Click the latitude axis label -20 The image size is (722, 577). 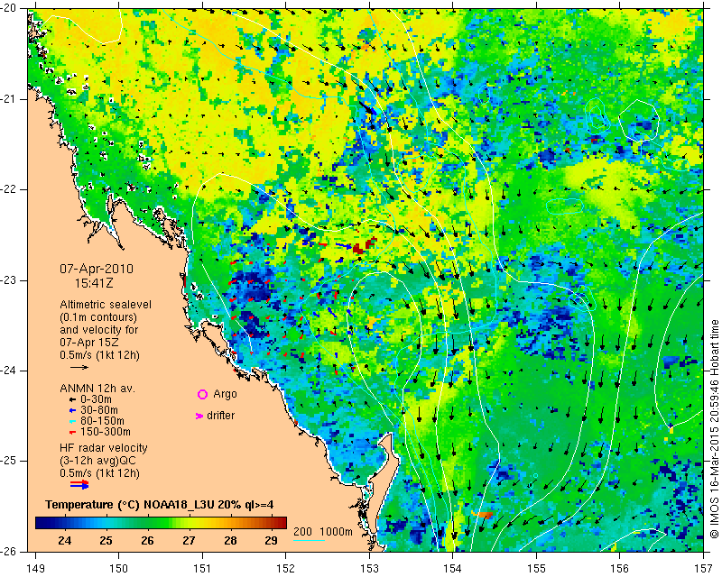(x=8, y=8)
